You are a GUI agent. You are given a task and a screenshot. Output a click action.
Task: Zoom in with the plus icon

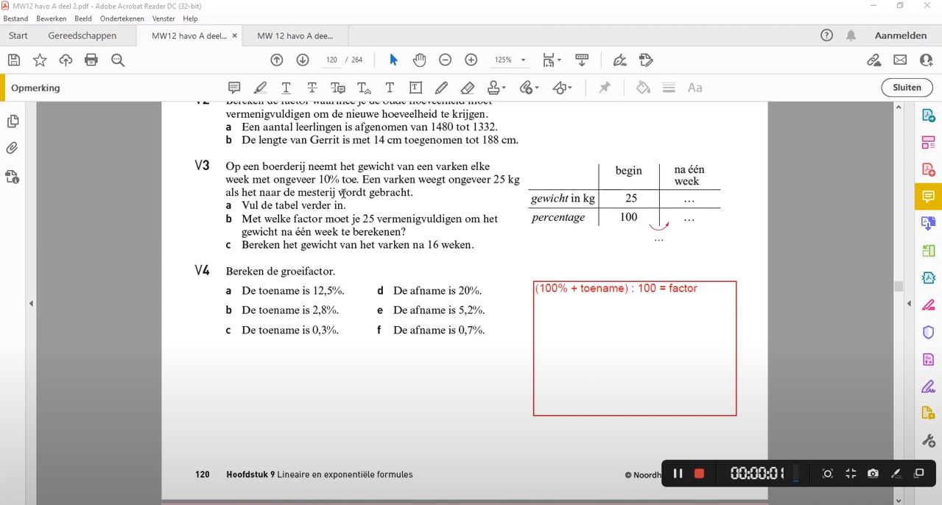[x=471, y=60]
